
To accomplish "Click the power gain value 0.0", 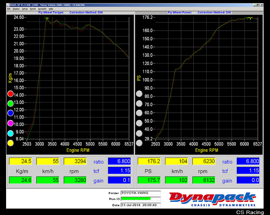I will click(x=248, y=180).
